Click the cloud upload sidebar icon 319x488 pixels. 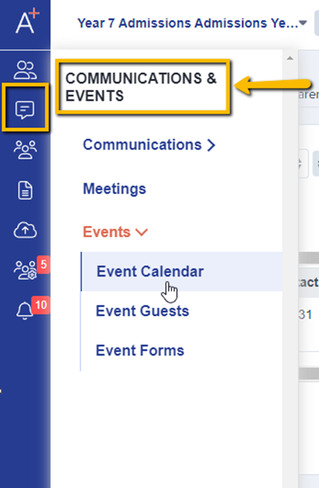(x=25, y=230)
